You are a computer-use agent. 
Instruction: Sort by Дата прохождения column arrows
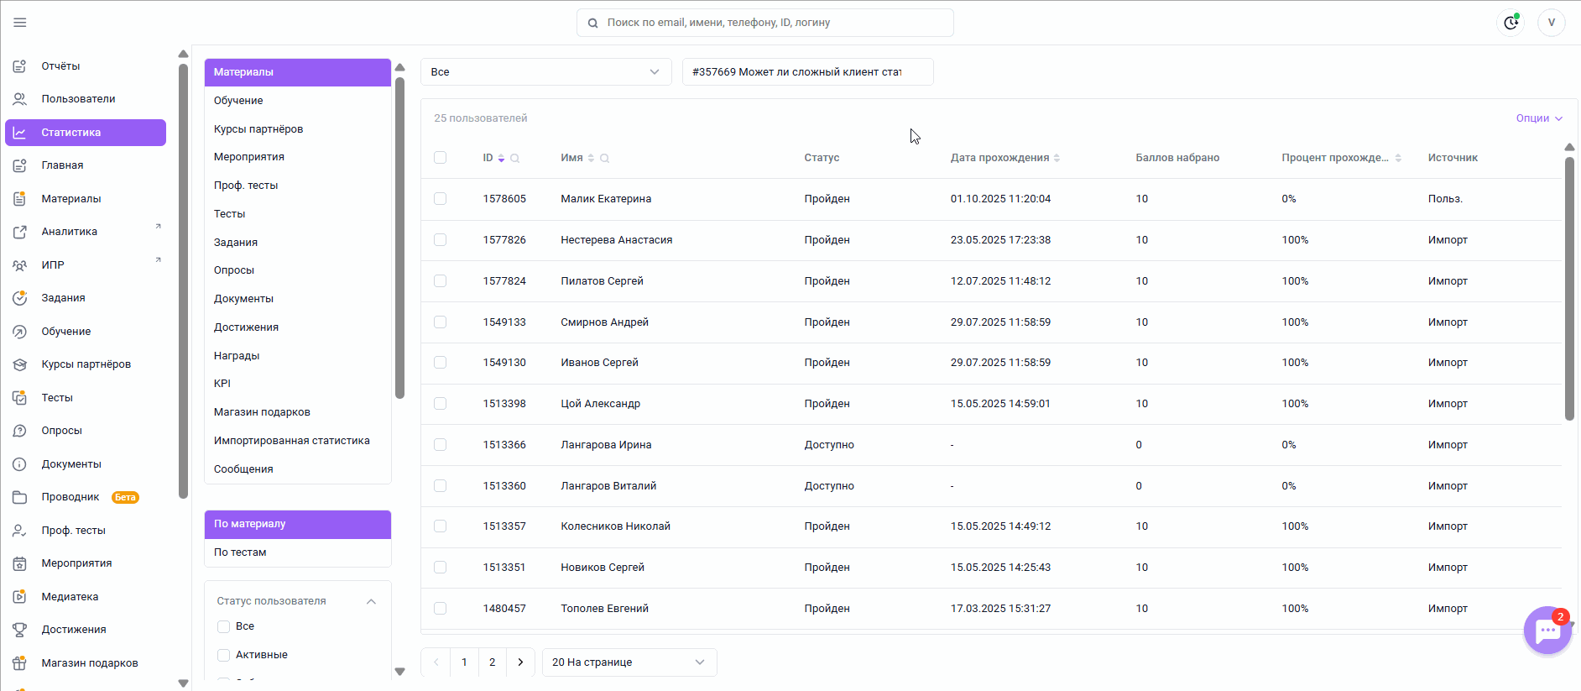(1057, 158)
